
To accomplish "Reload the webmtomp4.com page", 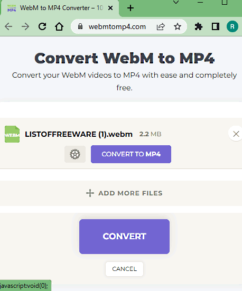I will tap(42, 26).
